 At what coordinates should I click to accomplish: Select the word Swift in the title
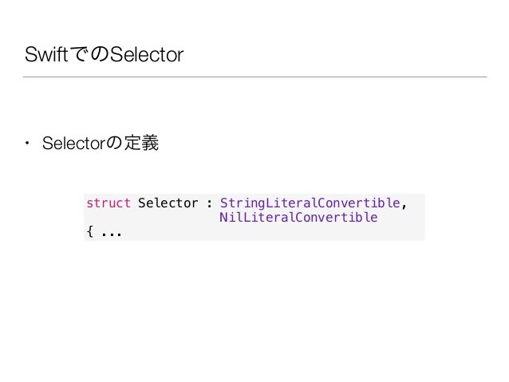click(x=46, y=54)
